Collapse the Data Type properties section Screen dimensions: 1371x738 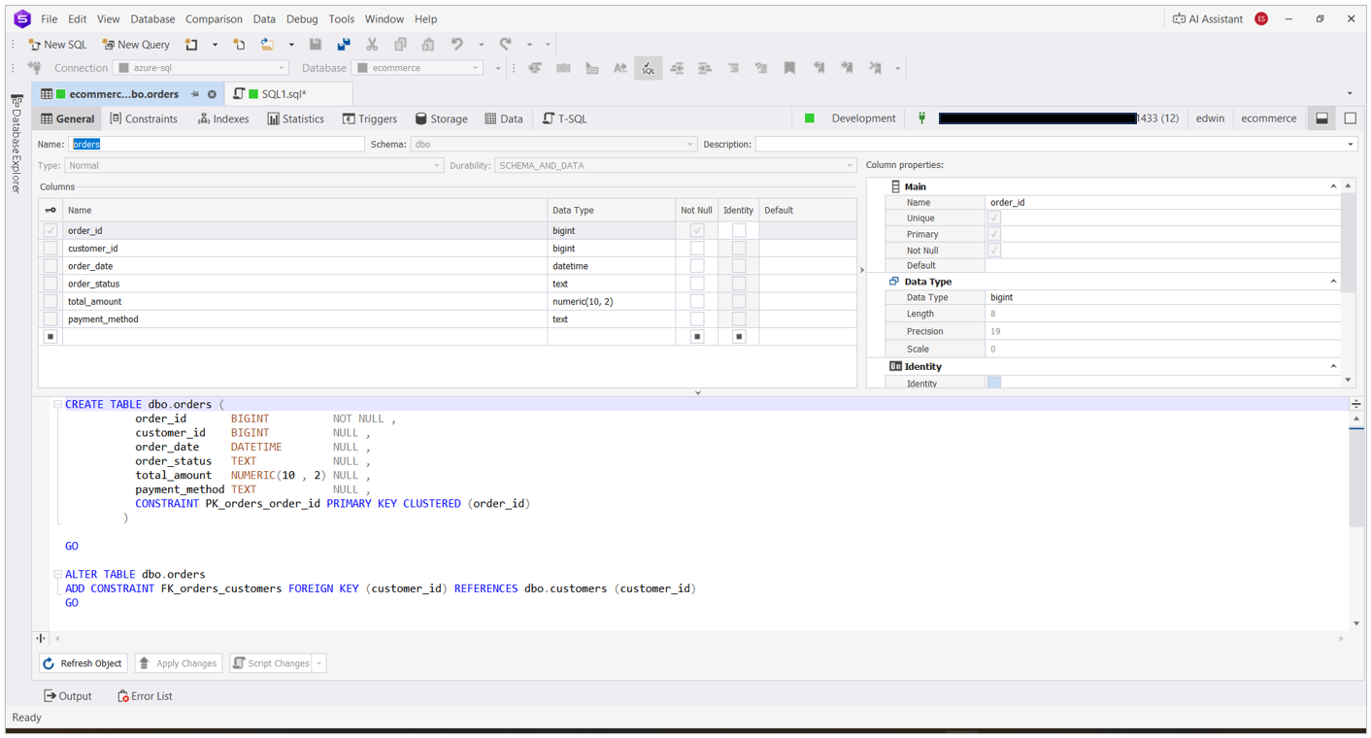click(1332, 282)
